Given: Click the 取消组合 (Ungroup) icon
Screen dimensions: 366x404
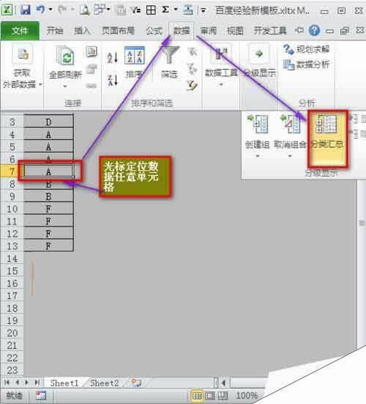Looking at the screenshot, I should tap(290, 125).
